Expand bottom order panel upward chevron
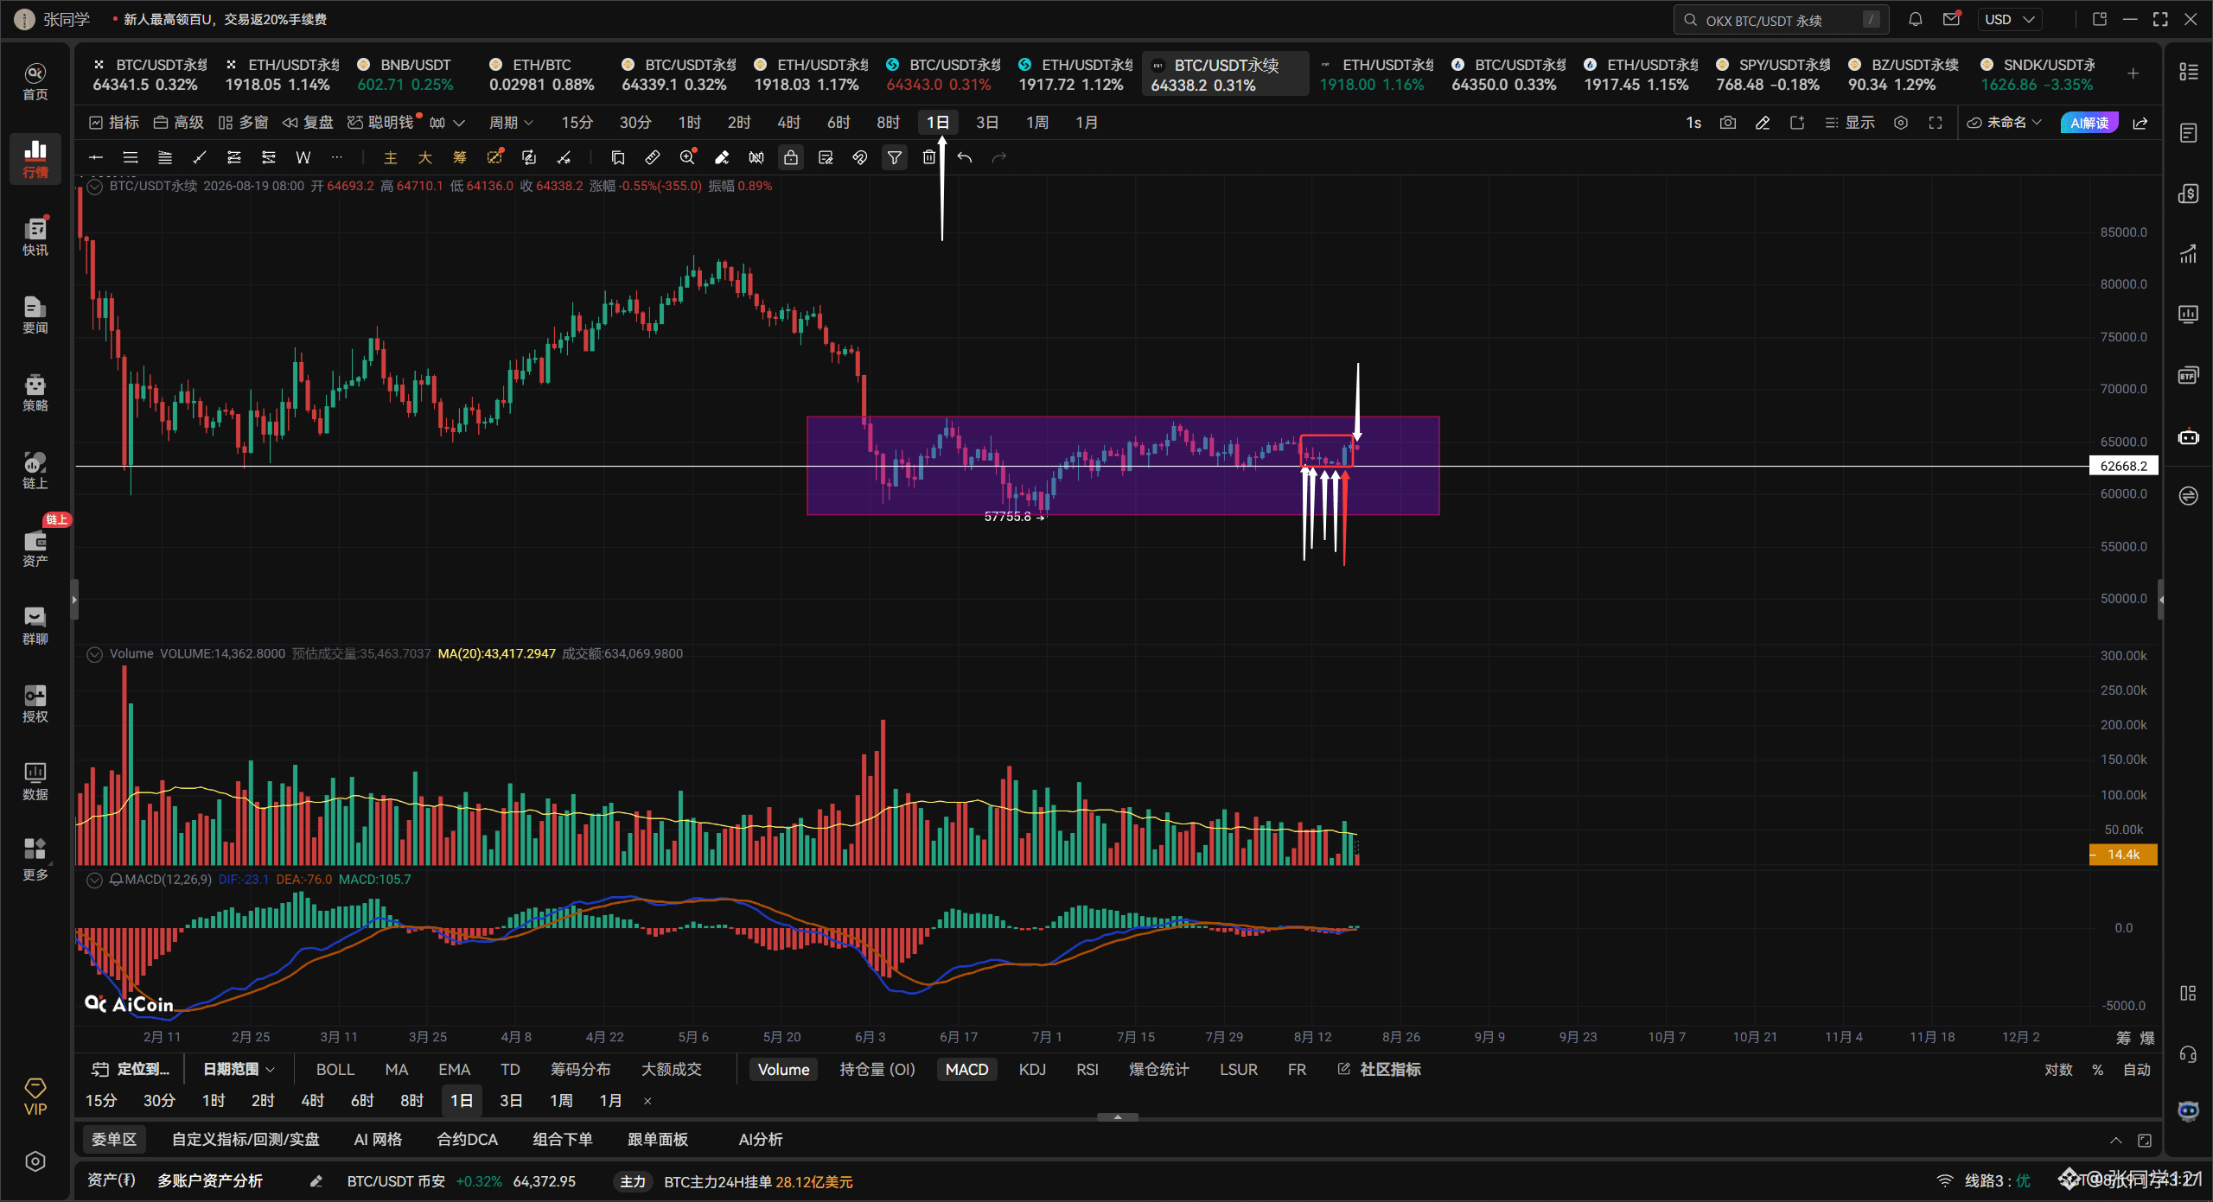This screenshot has width=2213, height=1202. click(x=2115, y=1140)
